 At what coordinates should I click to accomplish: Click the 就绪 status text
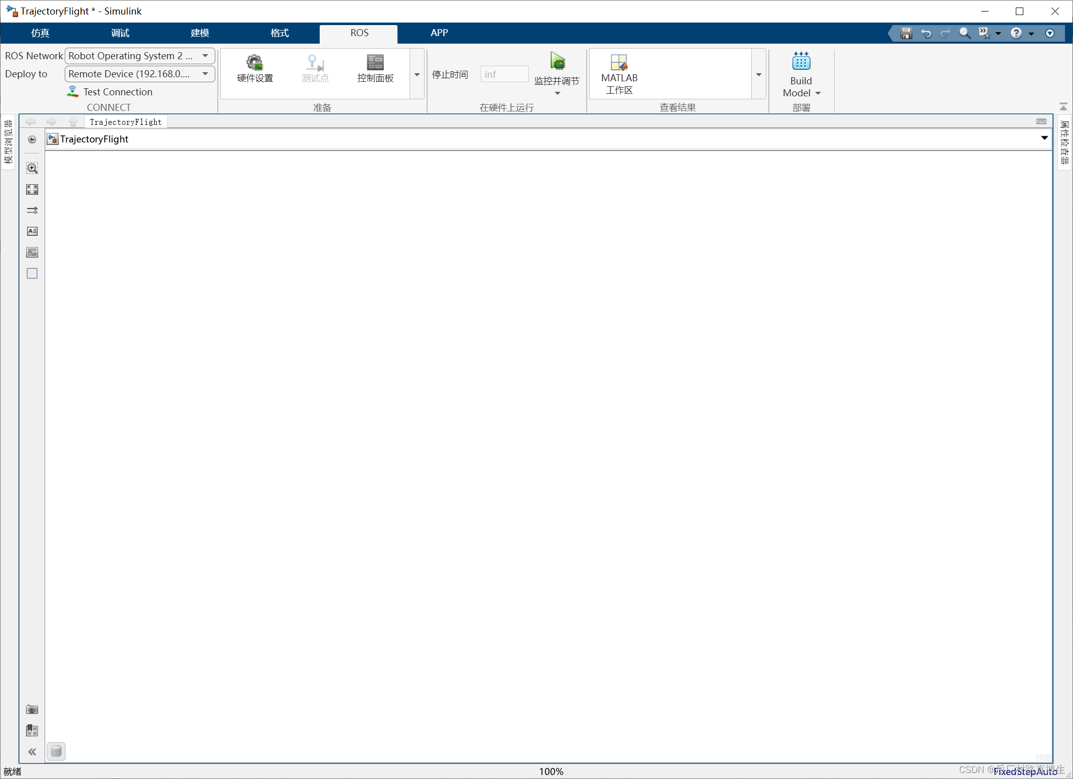(13, 771)
